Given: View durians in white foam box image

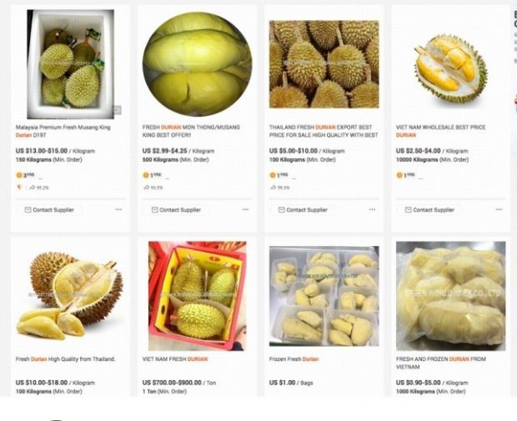Looking at the screenshot, I should [71, 64].
